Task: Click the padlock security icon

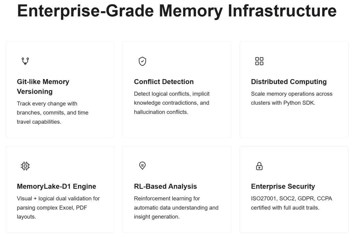Action: click(259, 166)
